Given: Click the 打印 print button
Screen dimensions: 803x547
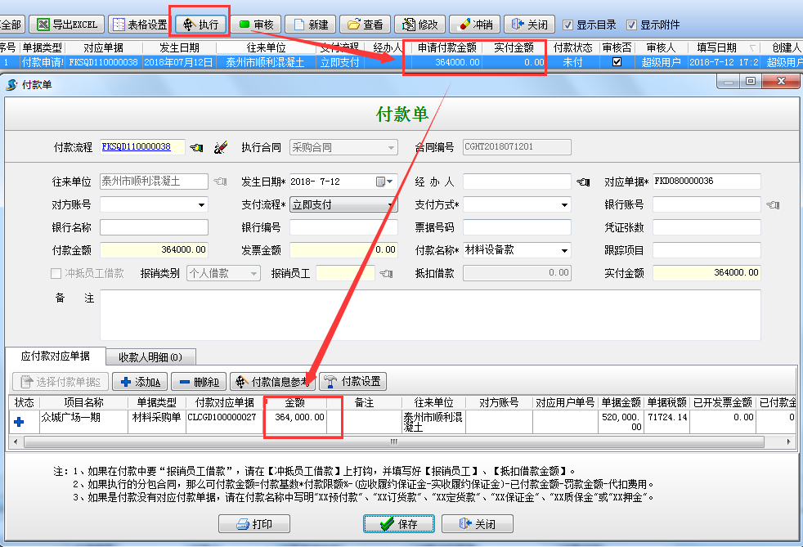Looking at the screenshot, I should click(254, 524).
